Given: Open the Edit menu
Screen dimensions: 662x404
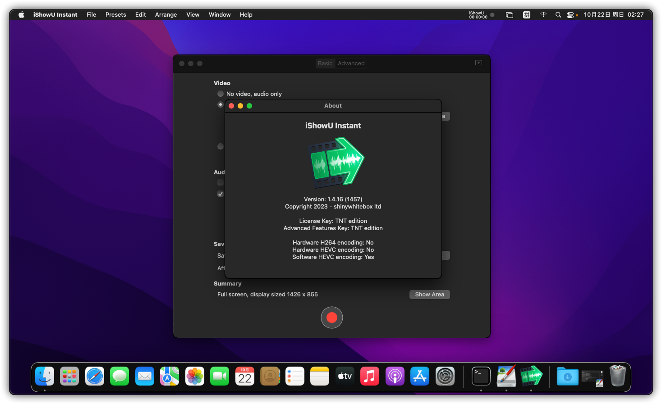Looking at the screenshot, I should pos(141,14).
